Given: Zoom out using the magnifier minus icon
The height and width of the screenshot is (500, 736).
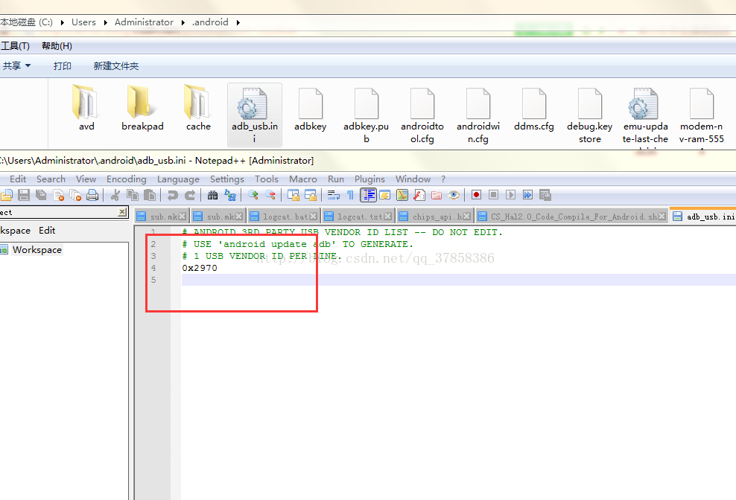Looking at the screenshot, I should point(270,195).
